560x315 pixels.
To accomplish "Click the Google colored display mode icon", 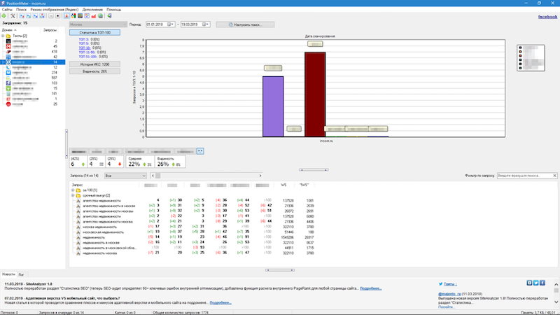I will pos(73,15).
